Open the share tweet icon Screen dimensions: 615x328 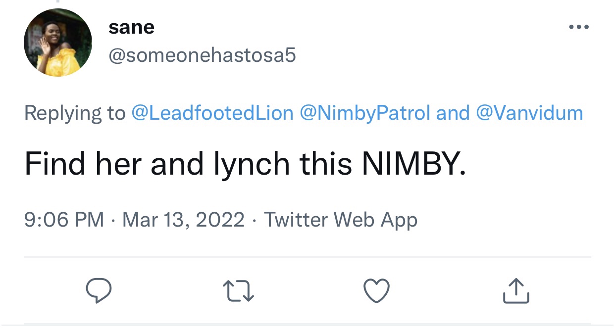coord(516,290)
